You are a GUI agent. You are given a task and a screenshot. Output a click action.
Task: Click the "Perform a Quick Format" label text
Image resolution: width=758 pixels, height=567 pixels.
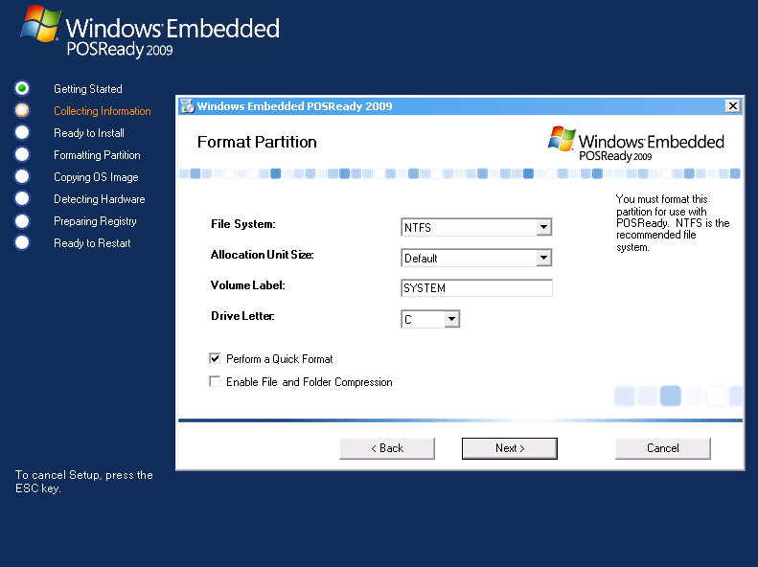pos(280,359)
